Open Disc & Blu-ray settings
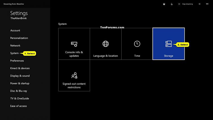This screenshot has height=120, width=213. point(19,91)
